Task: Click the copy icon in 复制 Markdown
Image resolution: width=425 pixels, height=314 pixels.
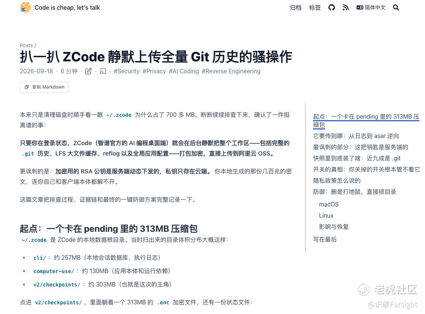Action: 26,87
